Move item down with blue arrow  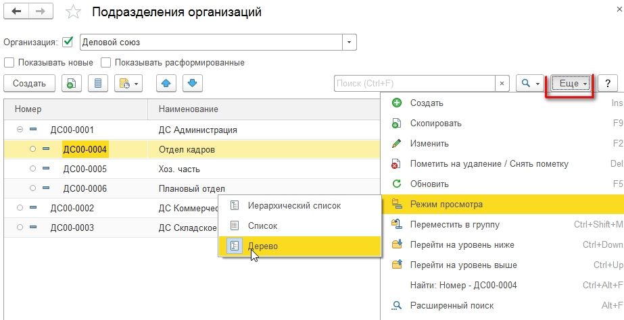pos(191,84)
